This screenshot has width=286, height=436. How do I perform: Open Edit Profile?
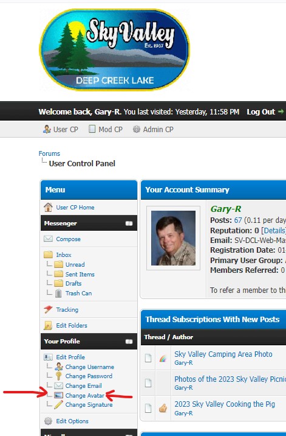click(x=70, y=357)
